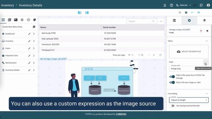Image resolution: width=212 pixels, height=119 pixels.
Task: Go to next table page
Action: coord(154,55)
